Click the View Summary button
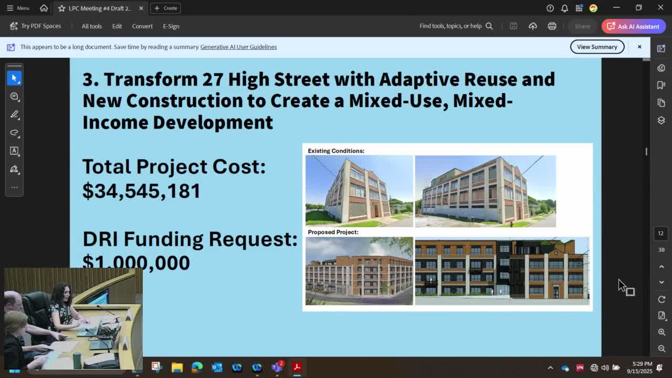This screenshot has width=672, height=378. [x=597, y=47]
